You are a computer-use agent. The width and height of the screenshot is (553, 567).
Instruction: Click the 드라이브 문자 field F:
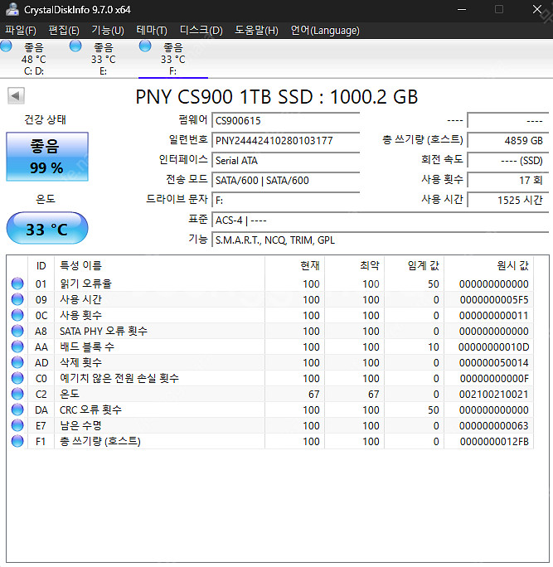tap(286, 200)
